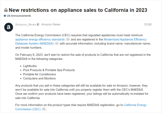Open the Amazon_News username profile

tap(25, 24)
